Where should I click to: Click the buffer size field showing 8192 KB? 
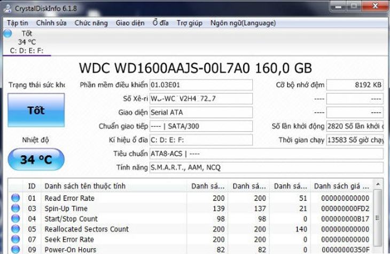click(x=355, y=85)
